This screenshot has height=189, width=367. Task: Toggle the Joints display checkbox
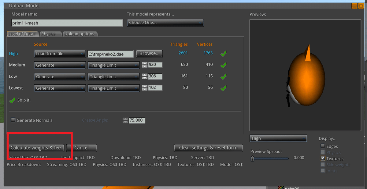pos(323,170)
